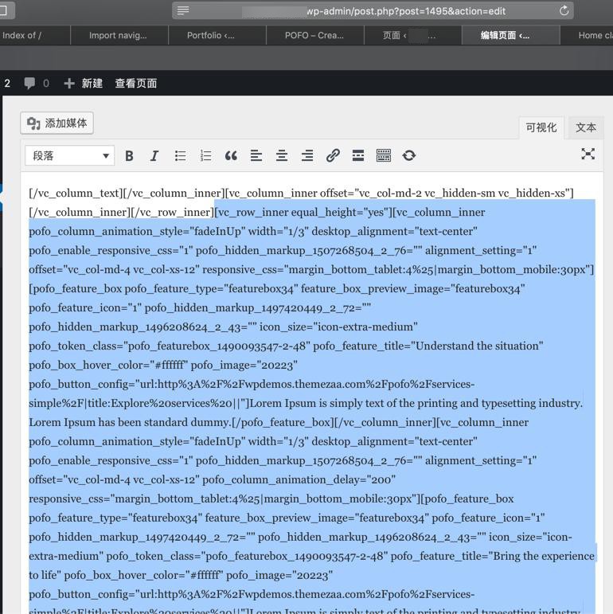Enter distraction-free fullscreen writing mode

coord(588,154)
